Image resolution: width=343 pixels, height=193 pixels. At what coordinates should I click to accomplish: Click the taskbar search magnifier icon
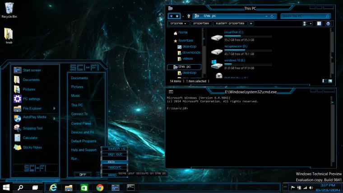click(x=21, y=187)
